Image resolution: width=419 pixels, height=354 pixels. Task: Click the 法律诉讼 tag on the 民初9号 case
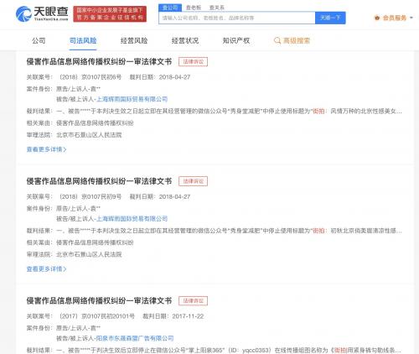(x=193, y=181)
